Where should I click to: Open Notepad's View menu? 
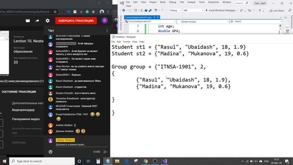(x=135, y=42)
